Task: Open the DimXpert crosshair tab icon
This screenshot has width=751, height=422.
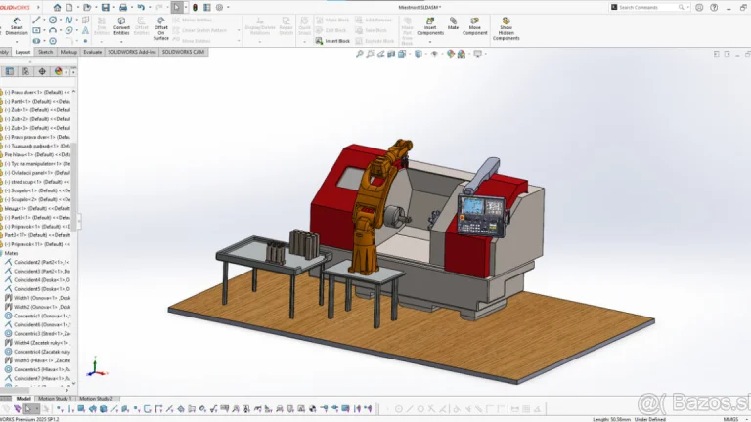Action: (x=42, y=71)
